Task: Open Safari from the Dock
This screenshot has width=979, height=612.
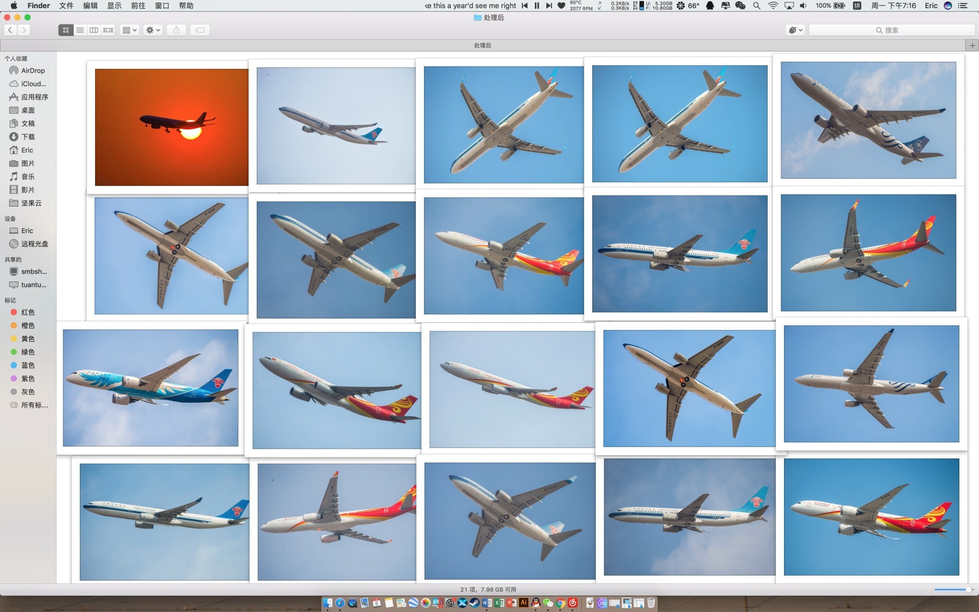Action: click(x=340, y=603)
